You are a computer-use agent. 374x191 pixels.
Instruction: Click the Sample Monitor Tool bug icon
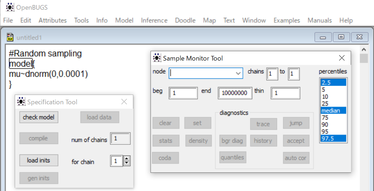coord(157,58)
